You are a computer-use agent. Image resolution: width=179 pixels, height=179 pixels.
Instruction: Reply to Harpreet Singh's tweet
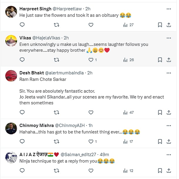pyautogui.click(x=22, y=25)
